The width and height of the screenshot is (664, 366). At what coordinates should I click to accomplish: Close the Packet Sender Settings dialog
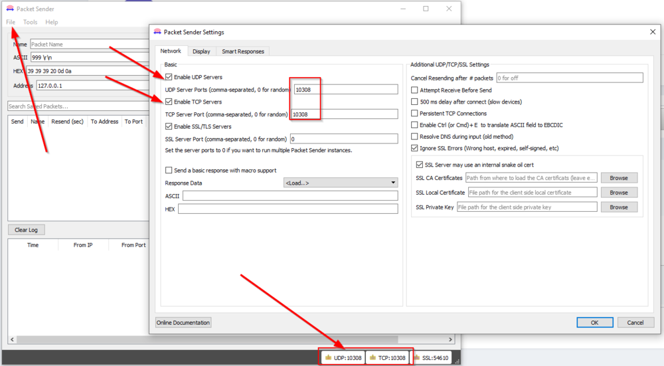(x=653, y=32)
